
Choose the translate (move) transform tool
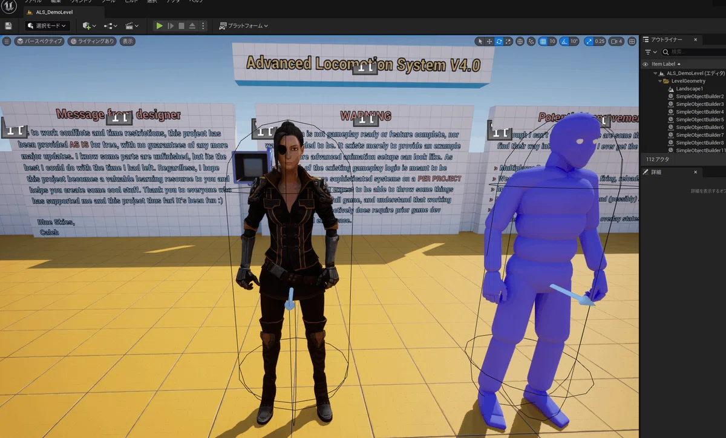pyautogui.click(x=489, y=41)
